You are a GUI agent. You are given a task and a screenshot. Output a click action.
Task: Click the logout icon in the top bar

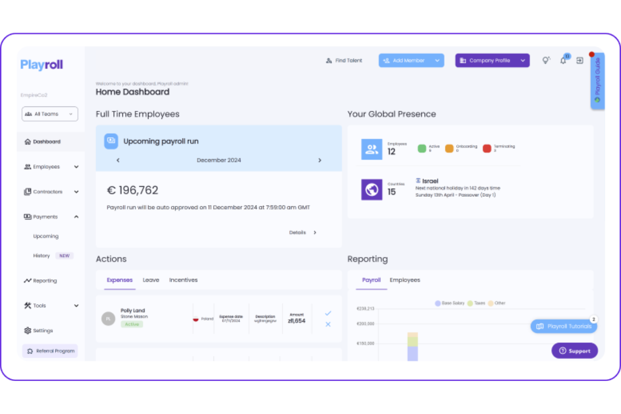tap(579, 60)
